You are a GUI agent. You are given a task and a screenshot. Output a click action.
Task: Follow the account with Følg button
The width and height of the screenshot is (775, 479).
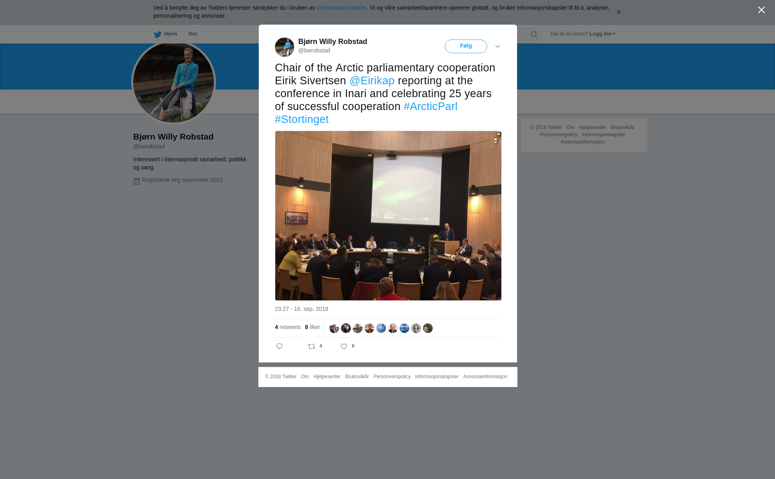pyautogui.click(x=466, y=46)
